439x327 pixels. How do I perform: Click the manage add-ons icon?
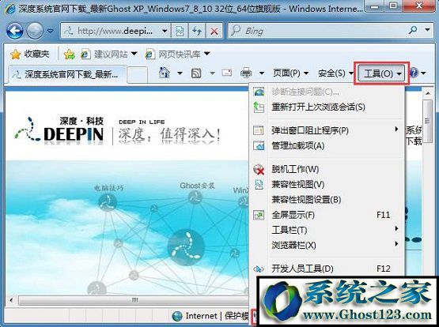[259, 146]
